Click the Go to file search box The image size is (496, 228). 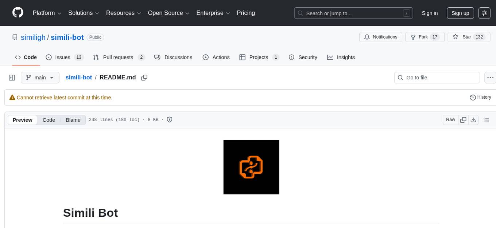coord(437,77)
